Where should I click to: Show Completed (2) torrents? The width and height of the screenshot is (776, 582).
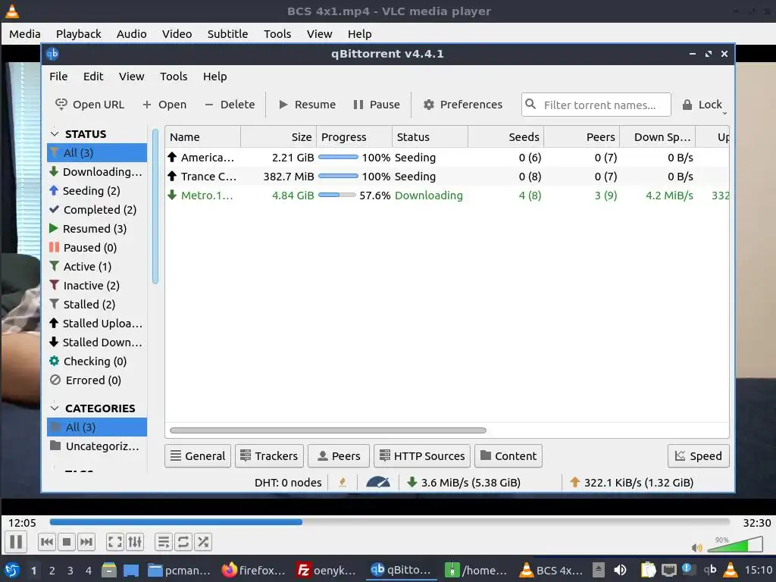coord(97,209)
